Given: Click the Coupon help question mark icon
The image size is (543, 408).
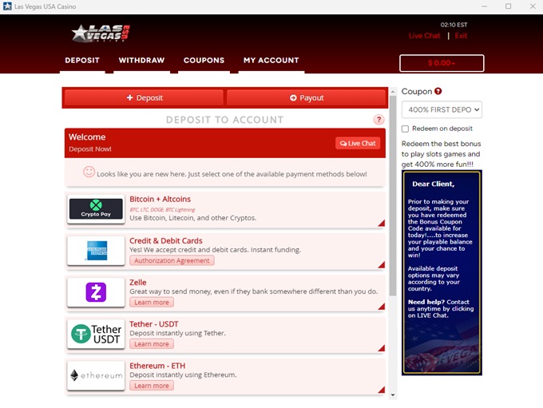Looking at the screenshot, I should tap(438, 91).
